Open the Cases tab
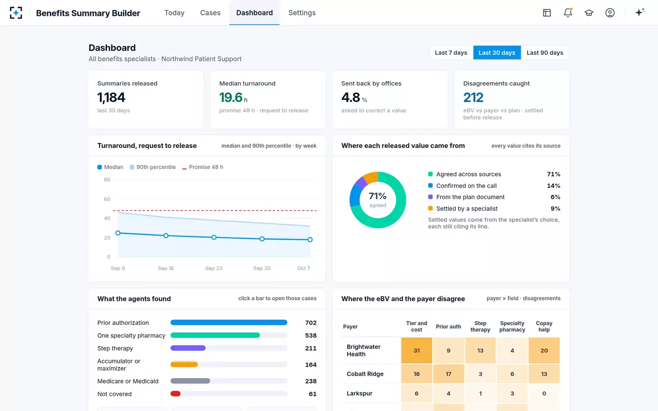The height and width of the screenshot is (411, 658). point(210,13)
